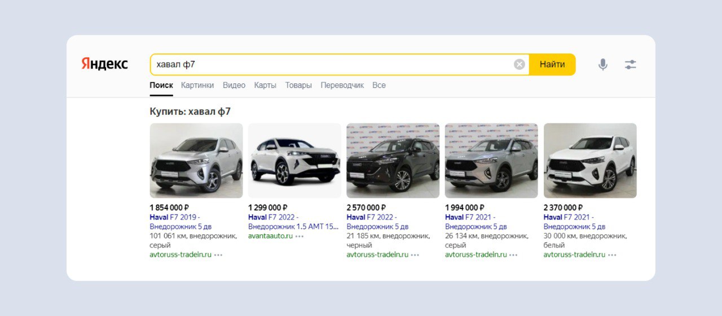Click description 30 000 км, внедорожник, белый
Viewport: 722px width, 316px height.
pos(585,241)
